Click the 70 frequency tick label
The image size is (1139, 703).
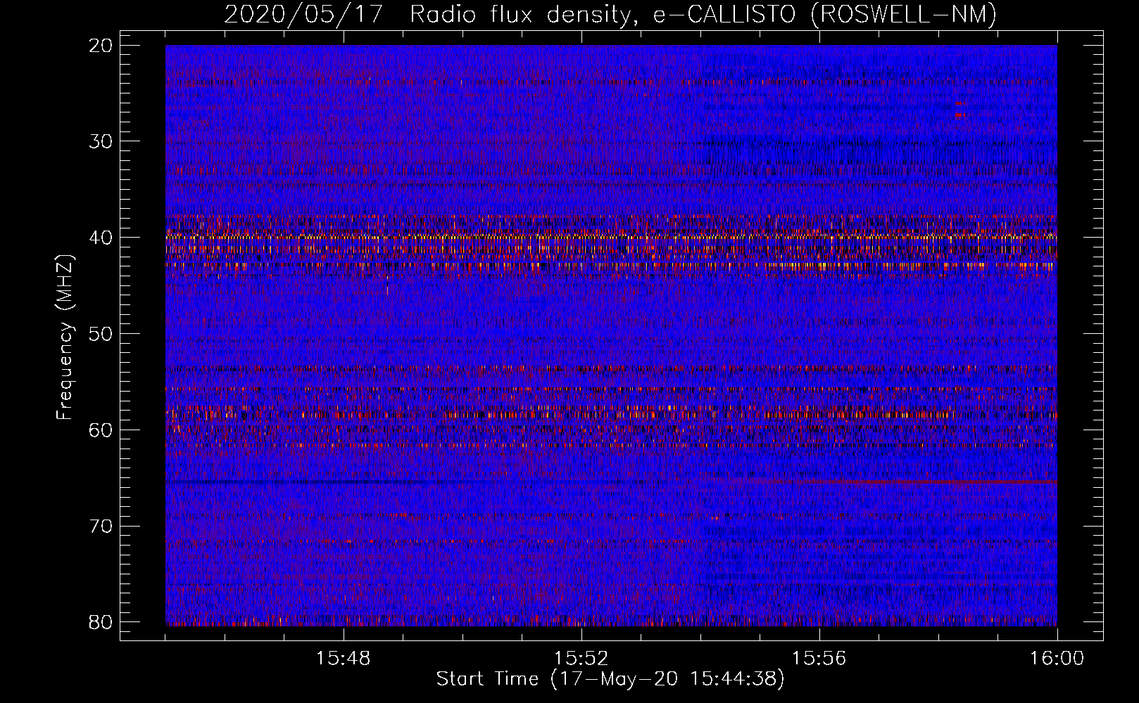point(101,526)
